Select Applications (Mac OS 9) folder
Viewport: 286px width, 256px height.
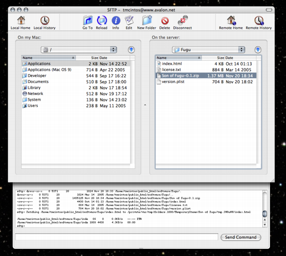[76, 70]
